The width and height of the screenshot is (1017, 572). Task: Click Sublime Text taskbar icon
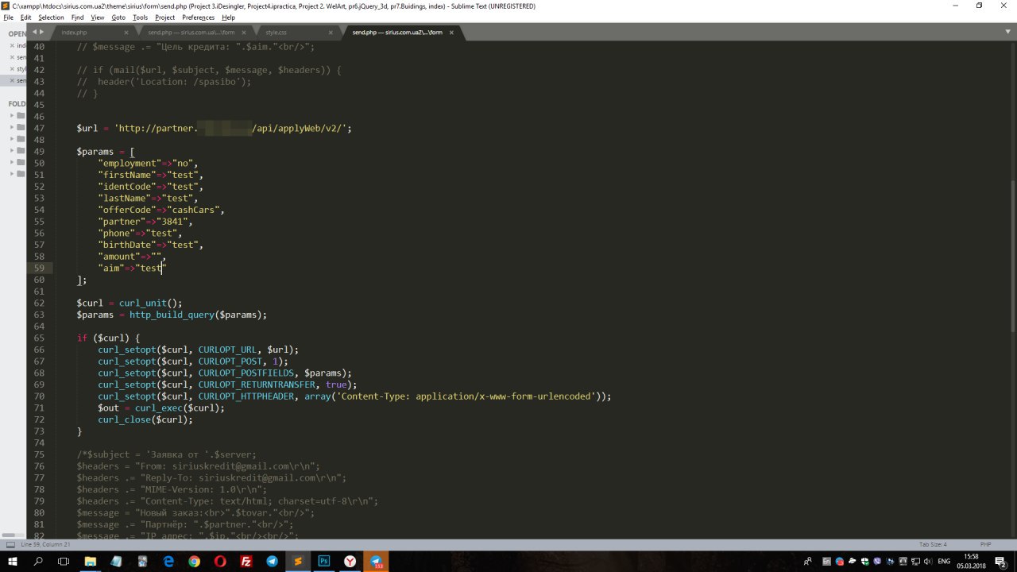(298, 561)
